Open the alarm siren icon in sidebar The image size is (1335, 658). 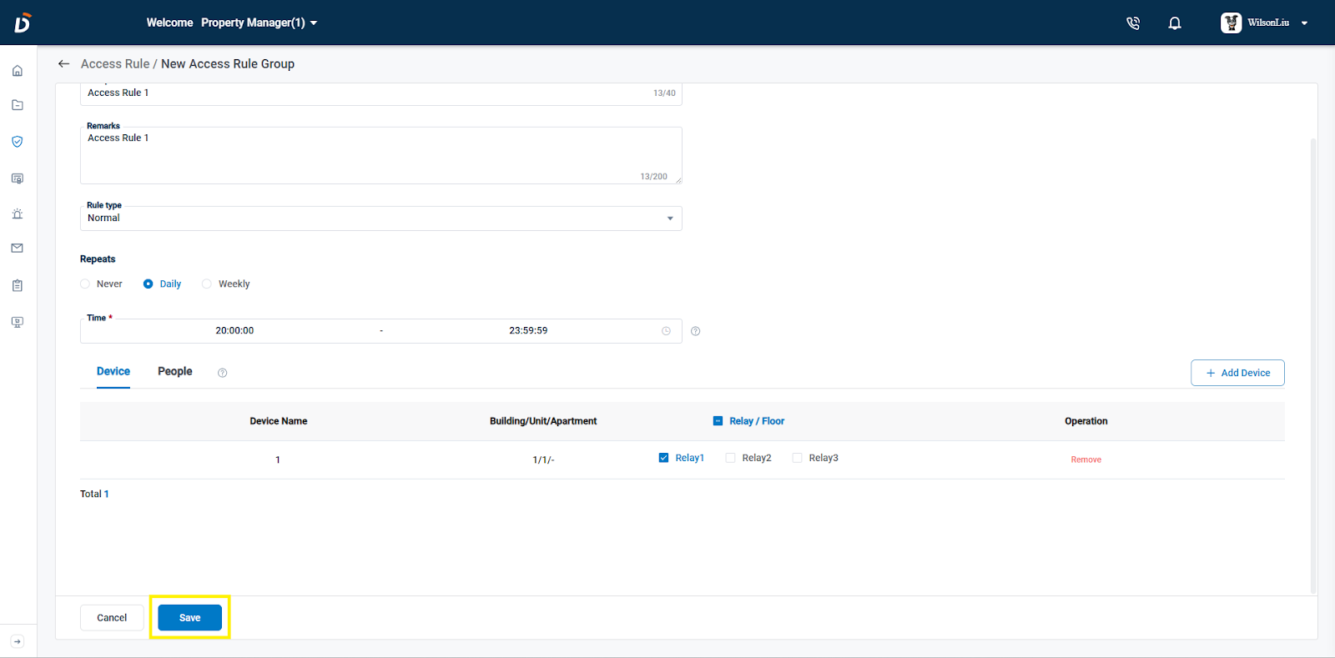18,213
